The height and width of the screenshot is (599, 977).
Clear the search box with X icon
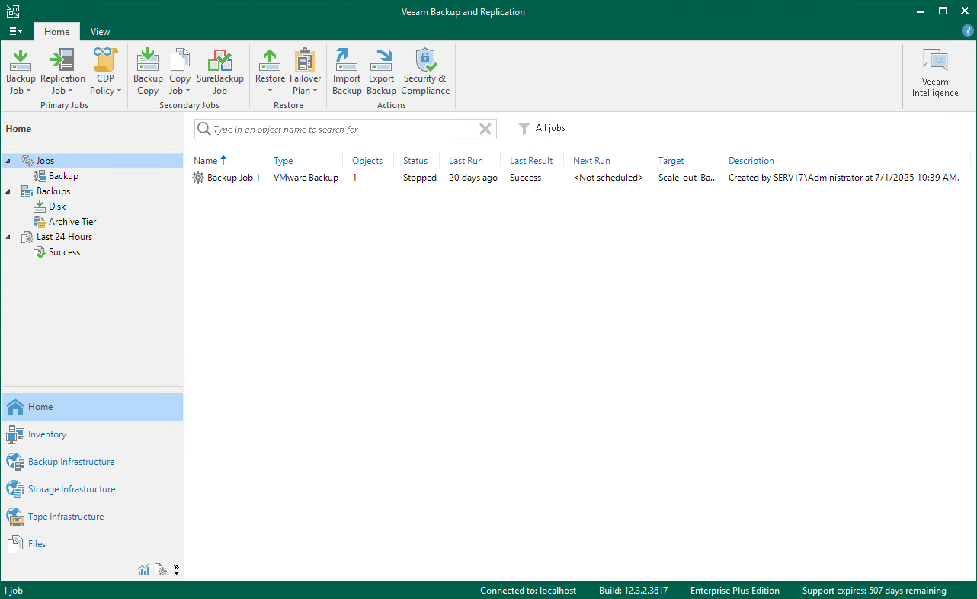click(x=485, y=130)
